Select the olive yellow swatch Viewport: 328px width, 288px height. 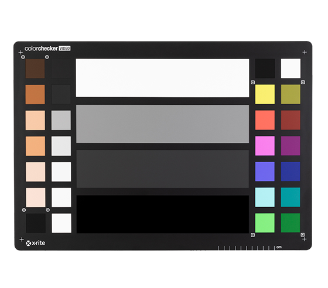(x=291, y=94)
